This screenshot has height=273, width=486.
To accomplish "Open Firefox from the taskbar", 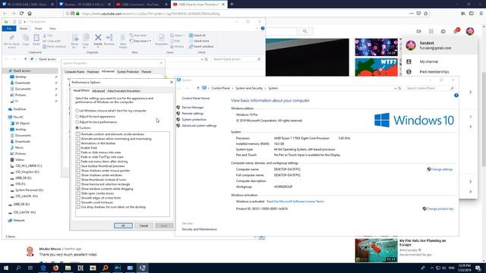I will coord(55,268).
